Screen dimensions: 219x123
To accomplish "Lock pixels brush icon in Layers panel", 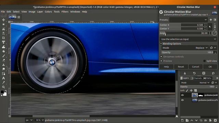I will point(187,91).
